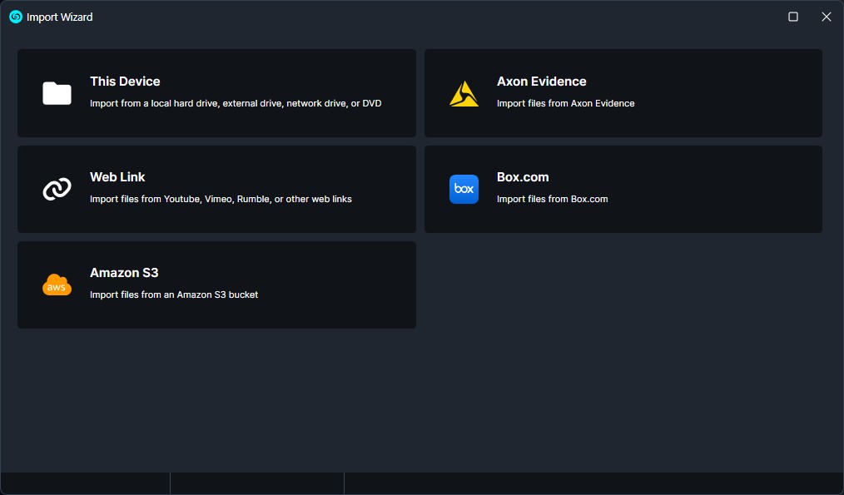The height and width of the screenshot is (495, 844).
Task: Click the yellow Axon Evidence logo icon
Action: click(x=464, y=94)
